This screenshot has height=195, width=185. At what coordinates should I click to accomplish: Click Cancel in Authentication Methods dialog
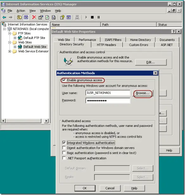pyautogui.click(x=110, y=188)
